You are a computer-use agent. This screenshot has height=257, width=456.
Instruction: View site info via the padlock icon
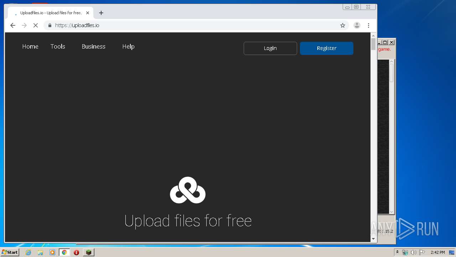click(x=50, y=25)
